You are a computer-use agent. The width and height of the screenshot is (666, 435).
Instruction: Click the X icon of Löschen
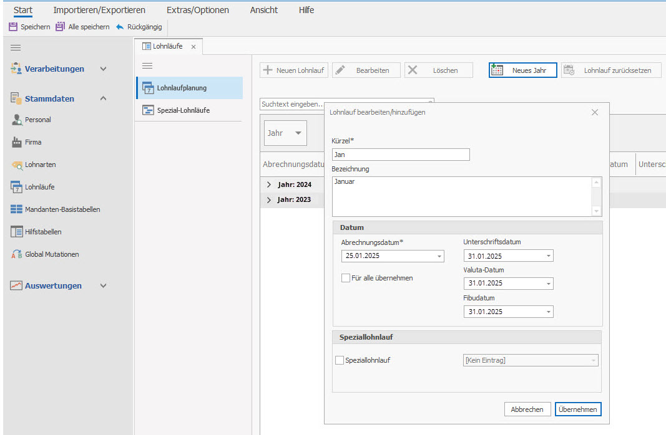point(413,70)
